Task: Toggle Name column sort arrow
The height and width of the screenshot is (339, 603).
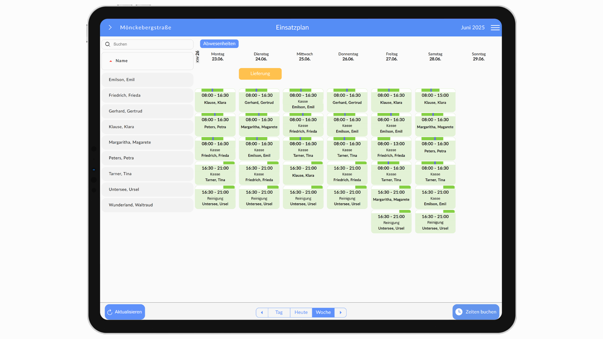Action: point(111,61)
